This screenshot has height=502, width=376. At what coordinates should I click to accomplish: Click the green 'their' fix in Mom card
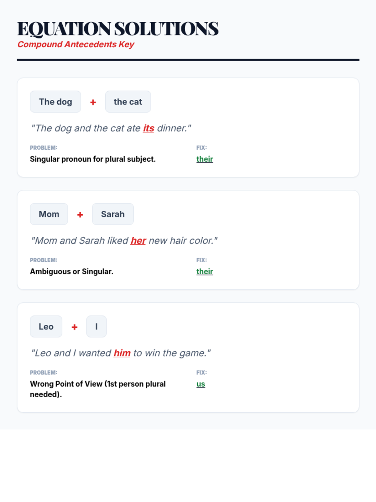coord(205,271)
